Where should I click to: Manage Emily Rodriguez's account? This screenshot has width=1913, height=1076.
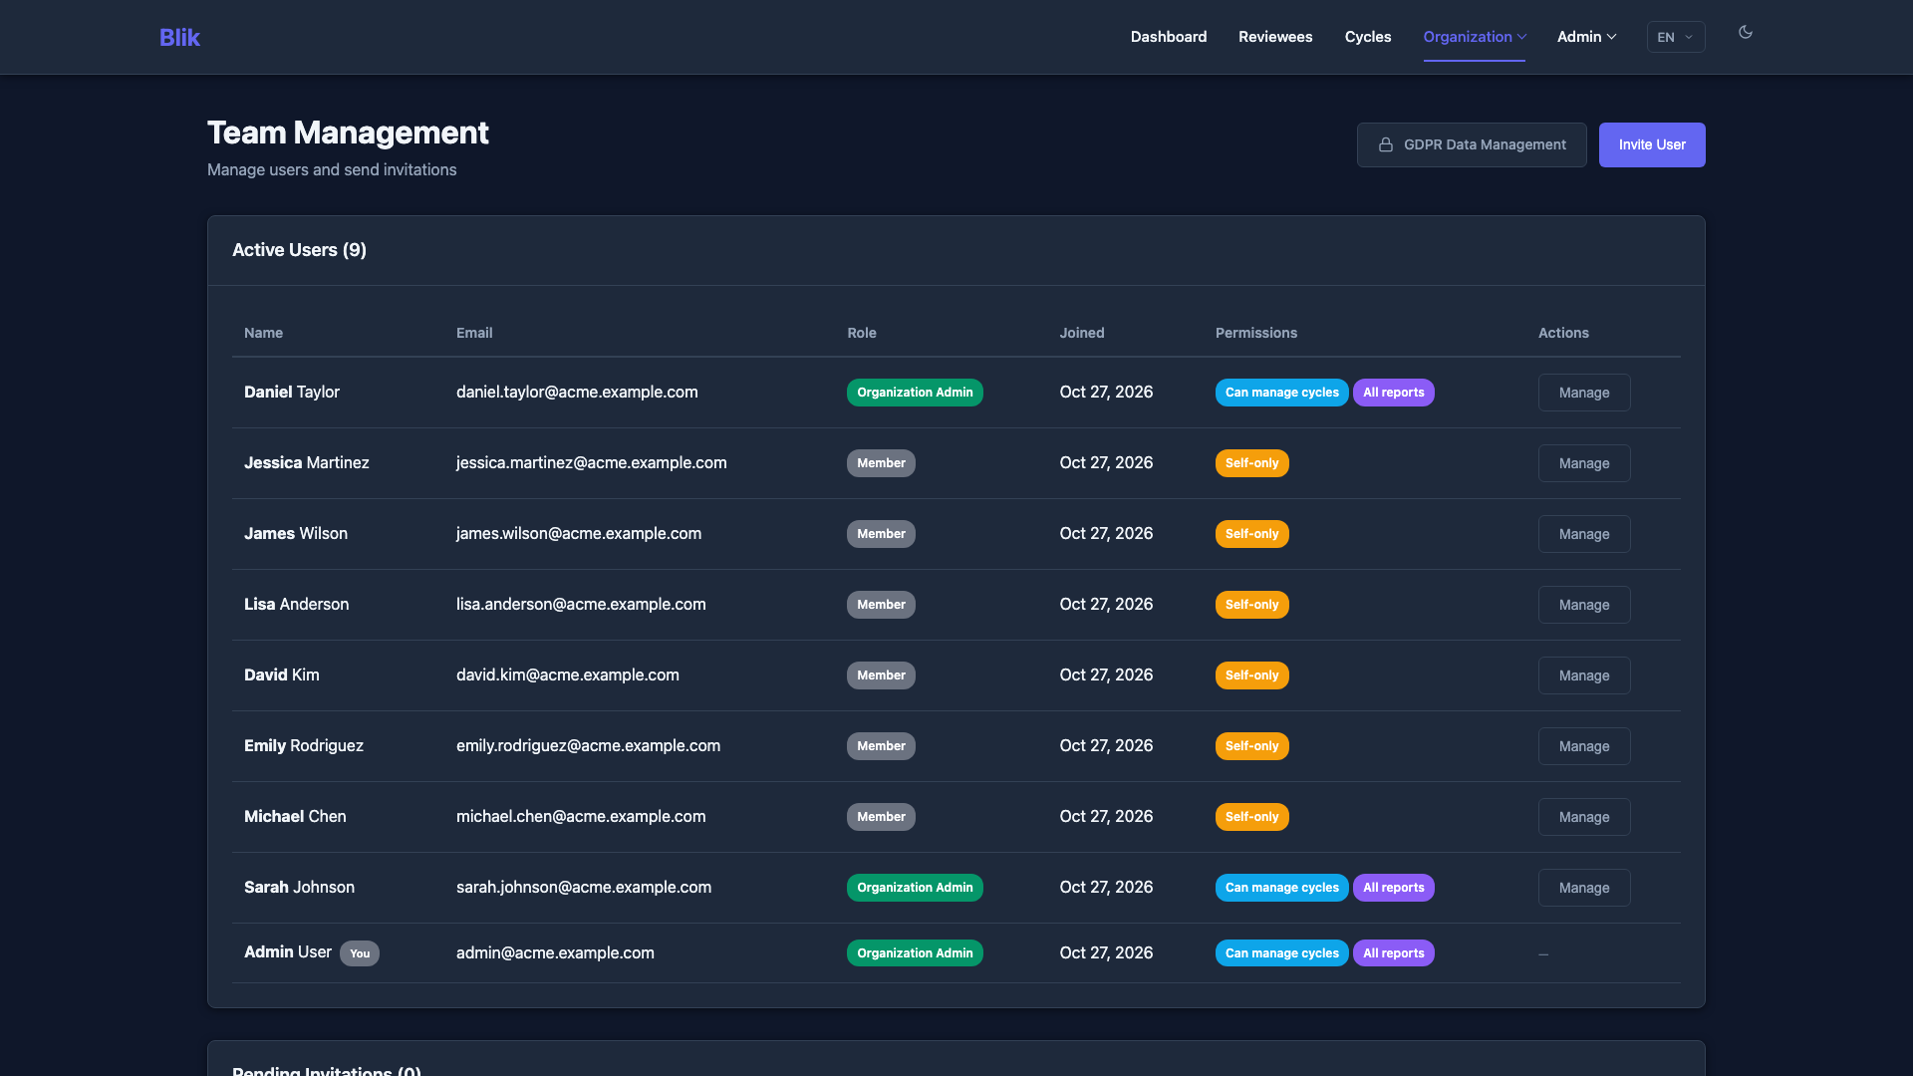pos(1583,746)
